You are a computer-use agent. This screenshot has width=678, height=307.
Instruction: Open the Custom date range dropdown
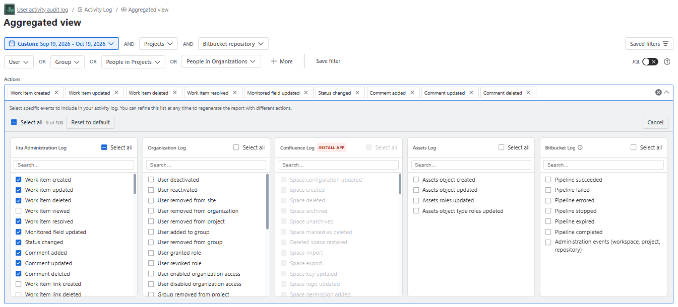[x=61, y=44]
